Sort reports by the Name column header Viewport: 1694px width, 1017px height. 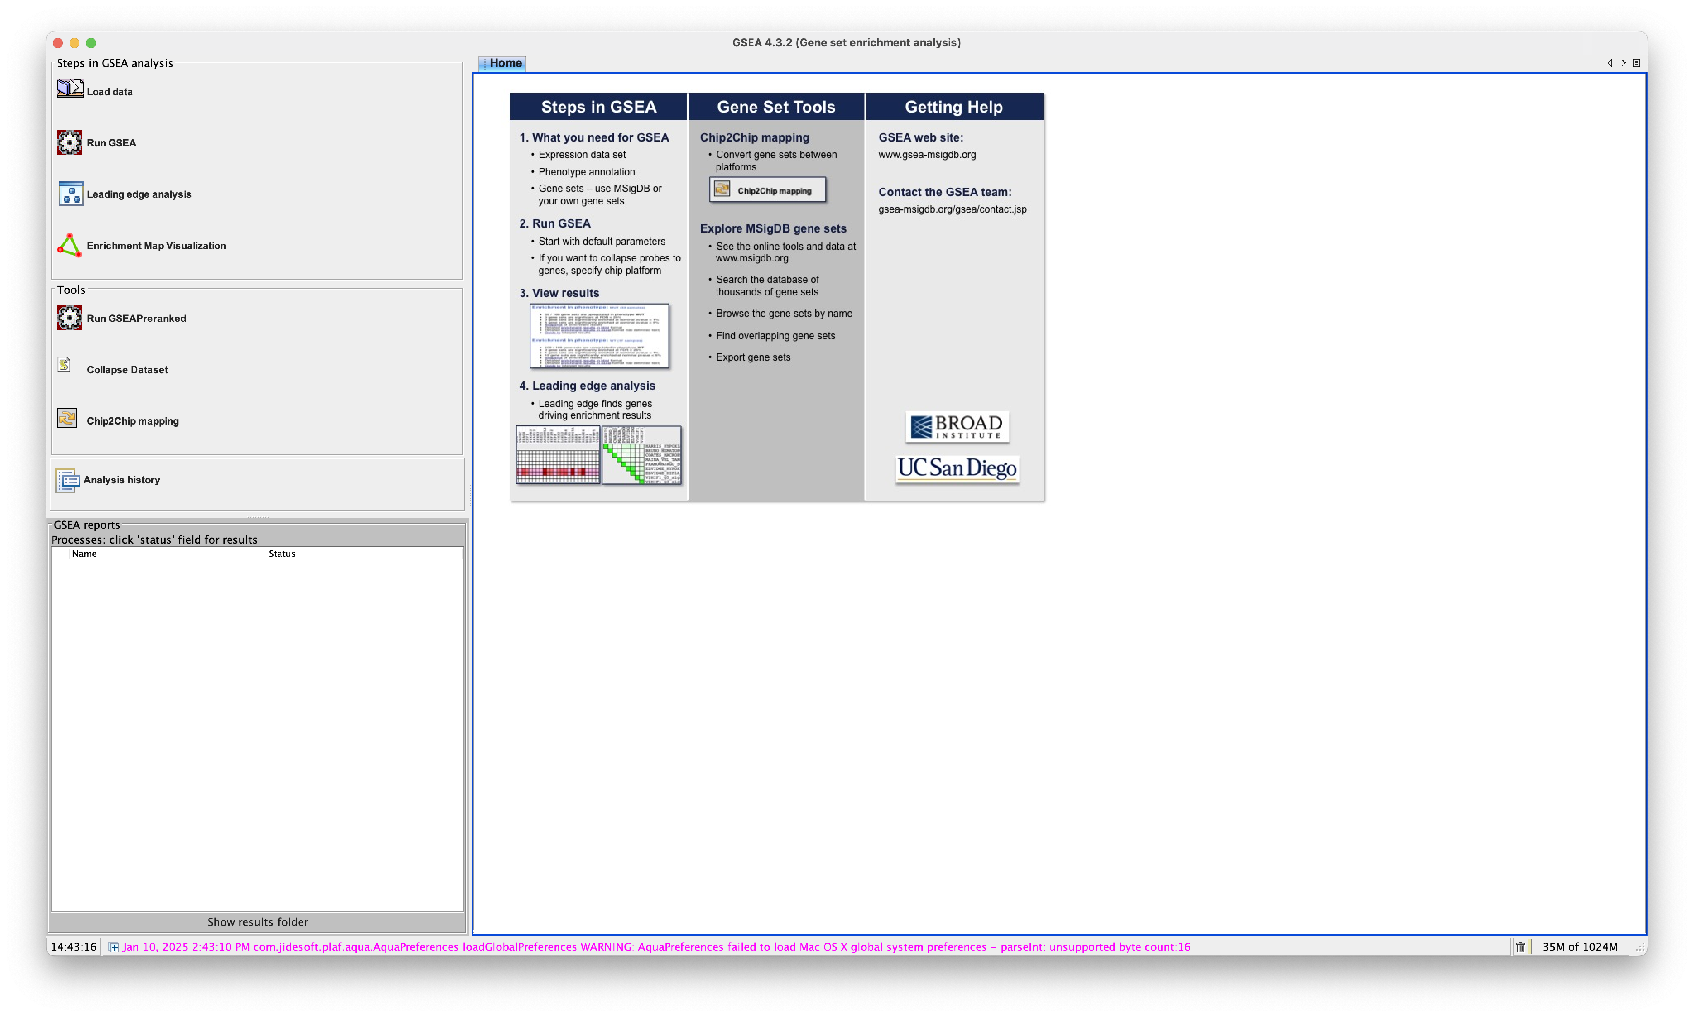pyautogui.click(x=84, y=554)
